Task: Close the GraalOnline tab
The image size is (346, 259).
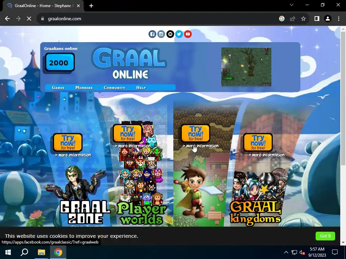Action: pyautogui.click(x=78, y=6)
